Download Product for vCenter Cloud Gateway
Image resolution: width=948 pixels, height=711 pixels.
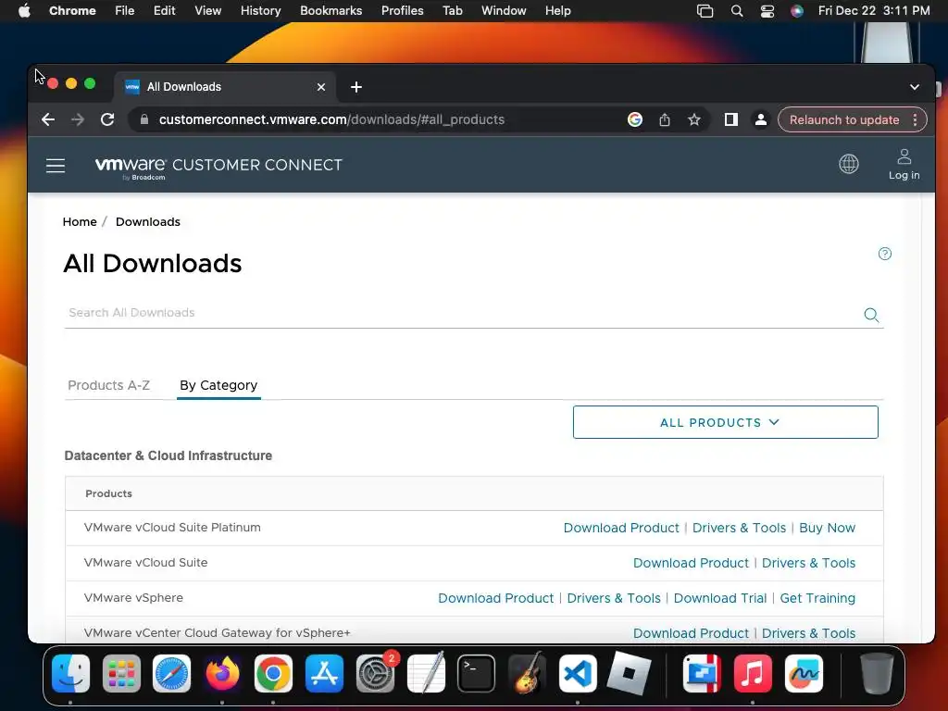click(x=691, y=633)
